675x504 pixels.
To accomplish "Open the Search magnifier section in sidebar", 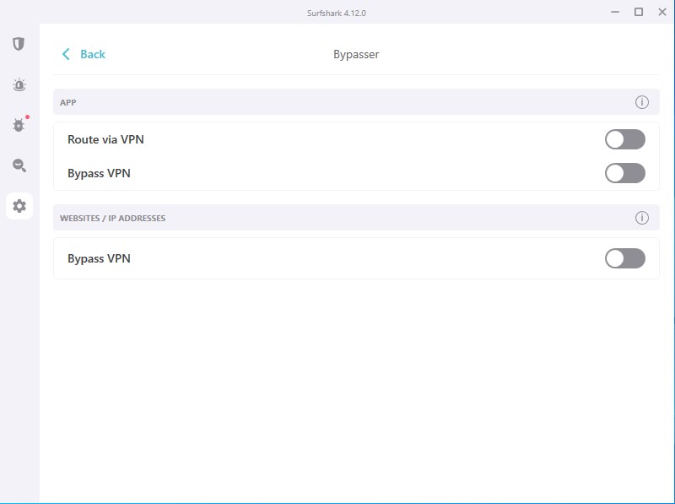I will click(19, 165).
